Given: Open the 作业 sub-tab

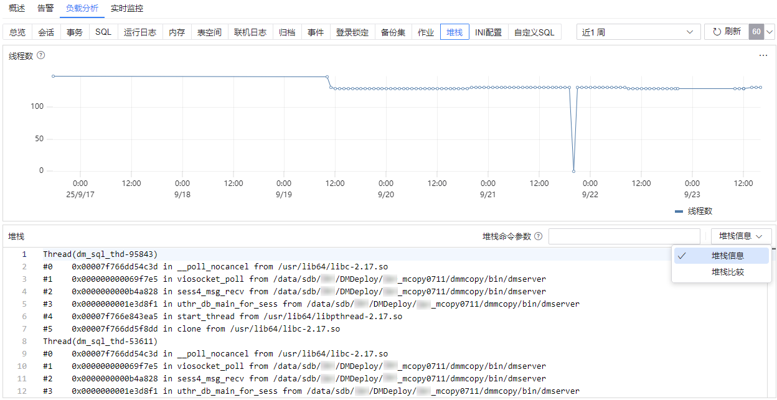Looking at the screenshot, I should [426, 32].
